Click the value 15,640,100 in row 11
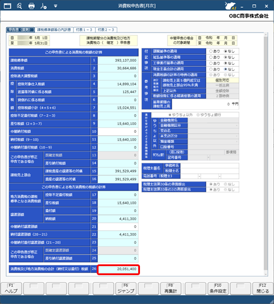The image size is (274, 304). pos(127,139)
